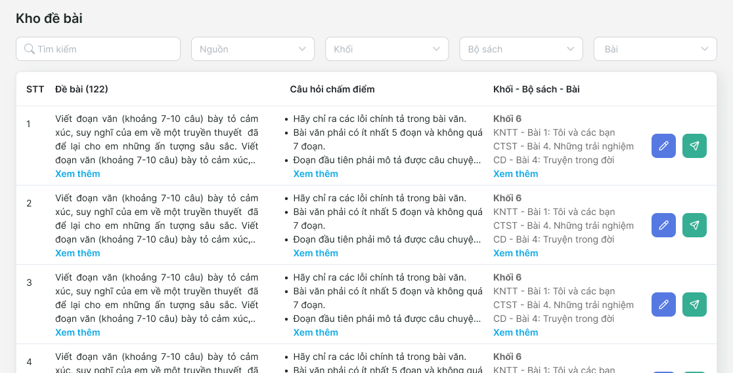Click the STT column header
Screen dimensions: 733x373
coord(35,89)
